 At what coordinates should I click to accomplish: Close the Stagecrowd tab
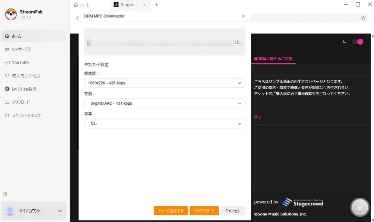pos(144,5)
